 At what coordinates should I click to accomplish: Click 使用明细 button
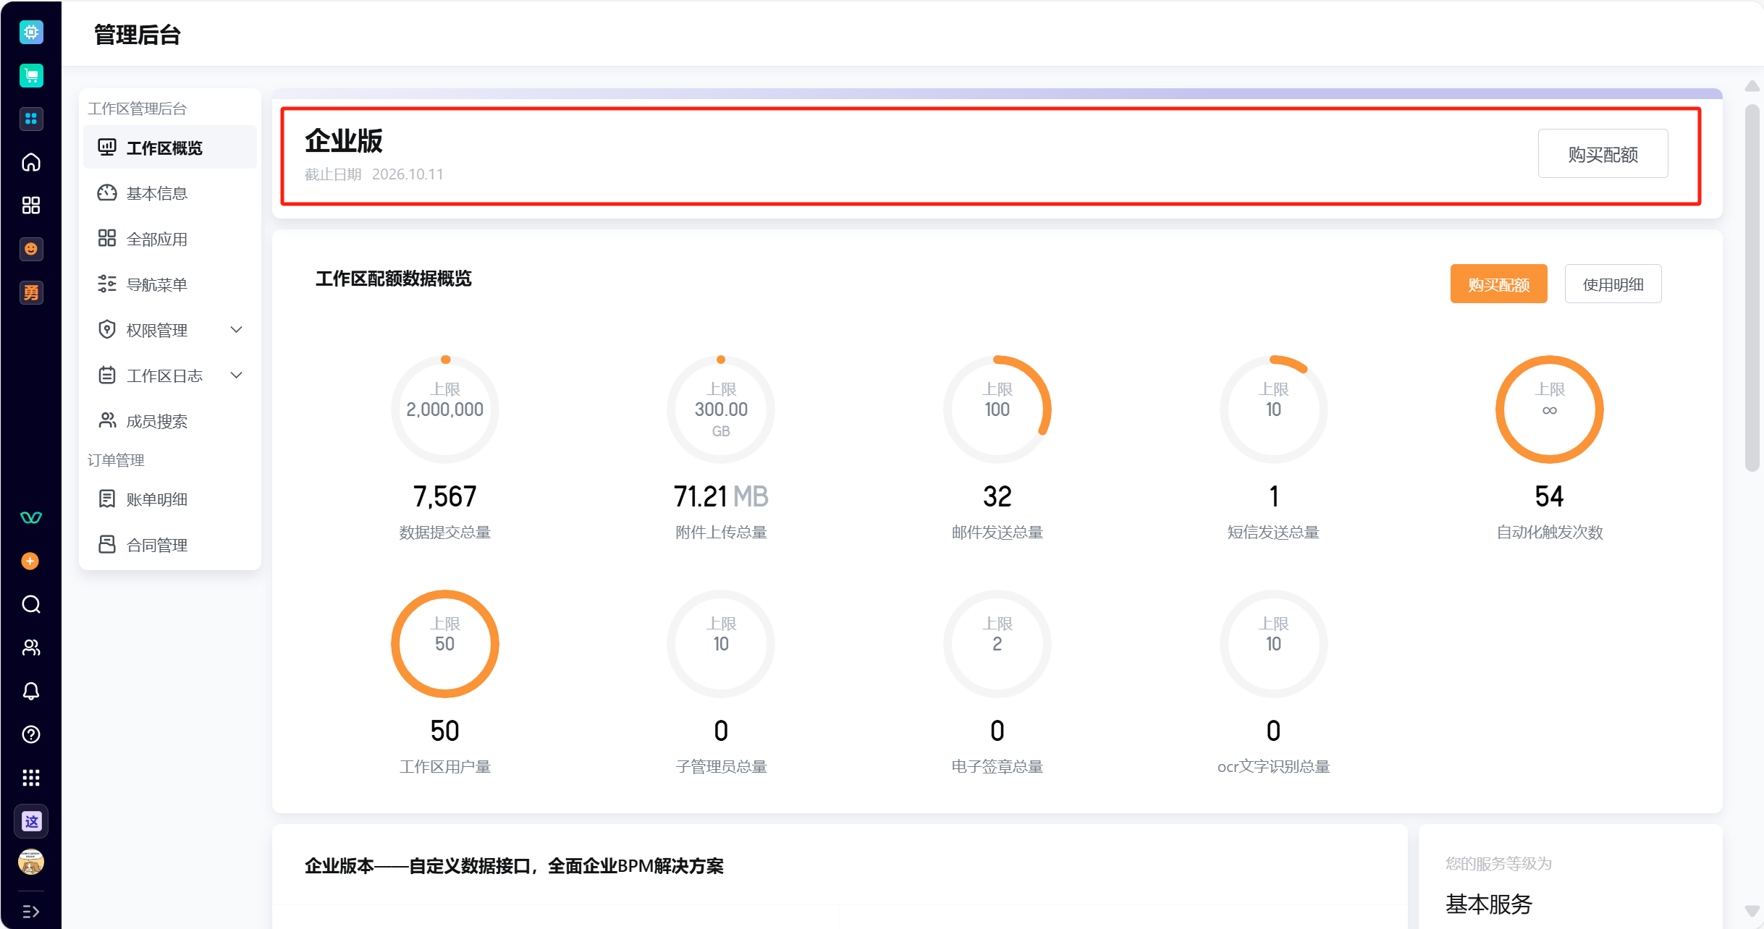point(1613,284)
